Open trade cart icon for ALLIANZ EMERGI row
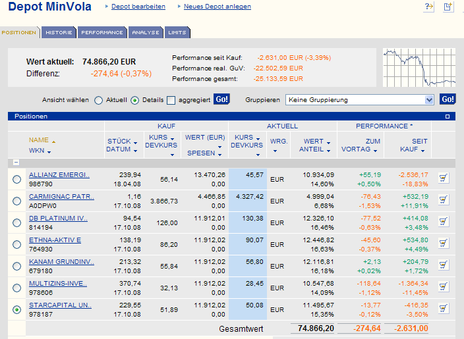 pyautogui.click(x=444, y=178)
